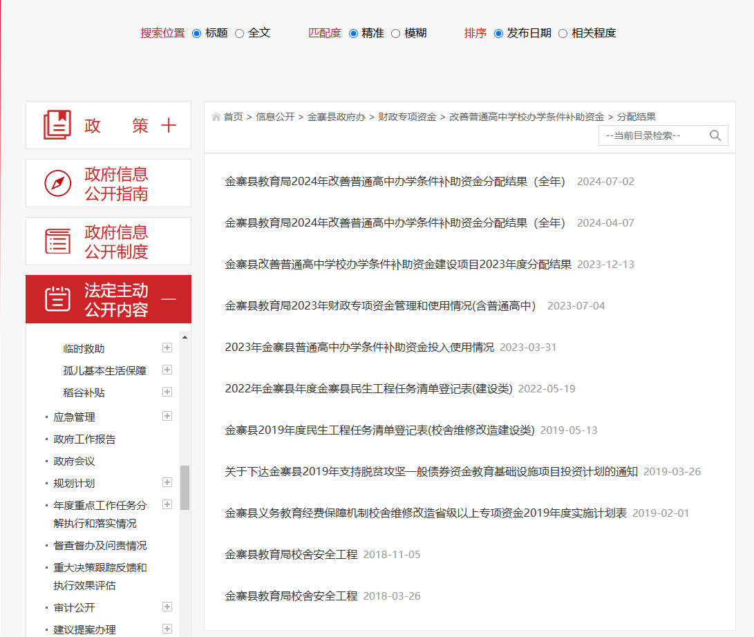Click the 当前目录检索 search input field
Screen dimensions: 754x637
coord(653,135)
